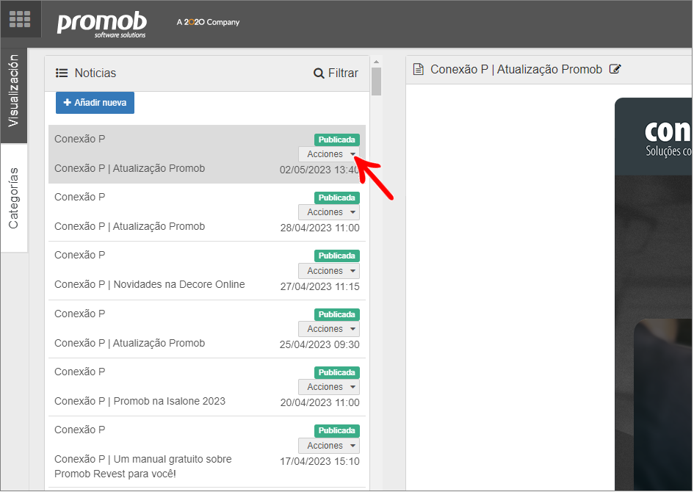
Task: Click the Publicada badge on 17/04/2023 news
Action: click(x=337, y=430)
